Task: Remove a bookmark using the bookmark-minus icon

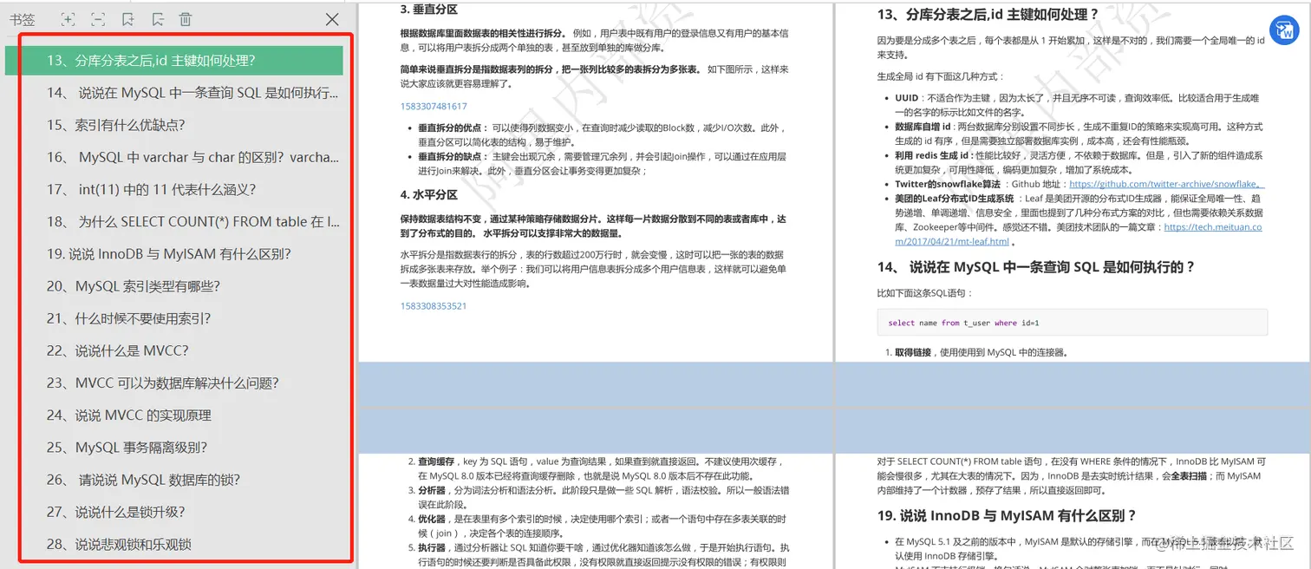Action: point(157,19)
